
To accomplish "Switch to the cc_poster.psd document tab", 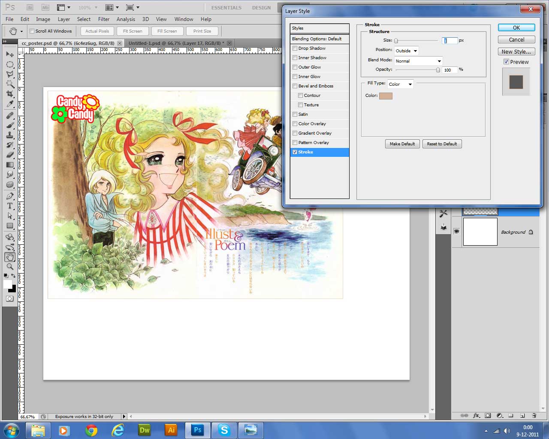I will coord(68,43).
